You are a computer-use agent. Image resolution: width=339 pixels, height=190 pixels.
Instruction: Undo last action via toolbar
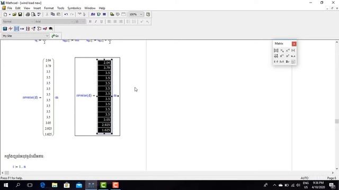click(66, 14)
